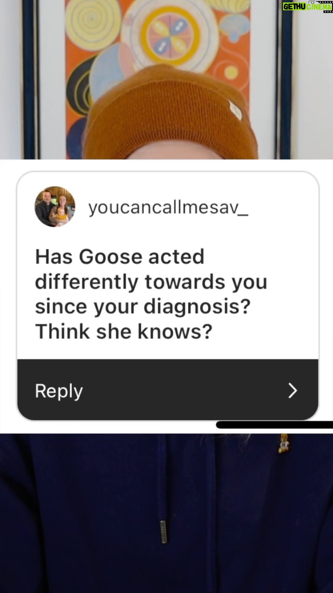This screenshot has height=593, width=333.
Task: Open the Reply field
Action: 168,390
